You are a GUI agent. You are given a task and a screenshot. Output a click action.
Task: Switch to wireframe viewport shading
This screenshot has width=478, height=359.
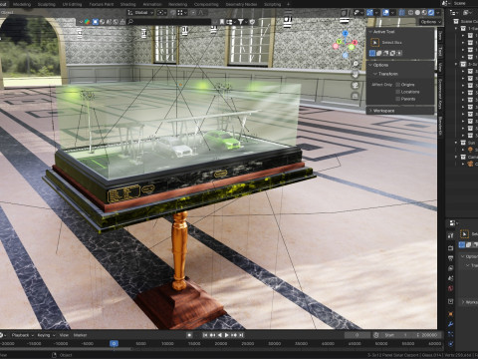pyautogui.click(x=411, y=13)
